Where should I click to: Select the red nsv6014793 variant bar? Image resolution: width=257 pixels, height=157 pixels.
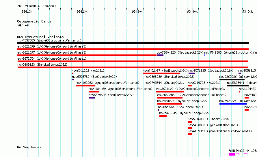(190, 86)
